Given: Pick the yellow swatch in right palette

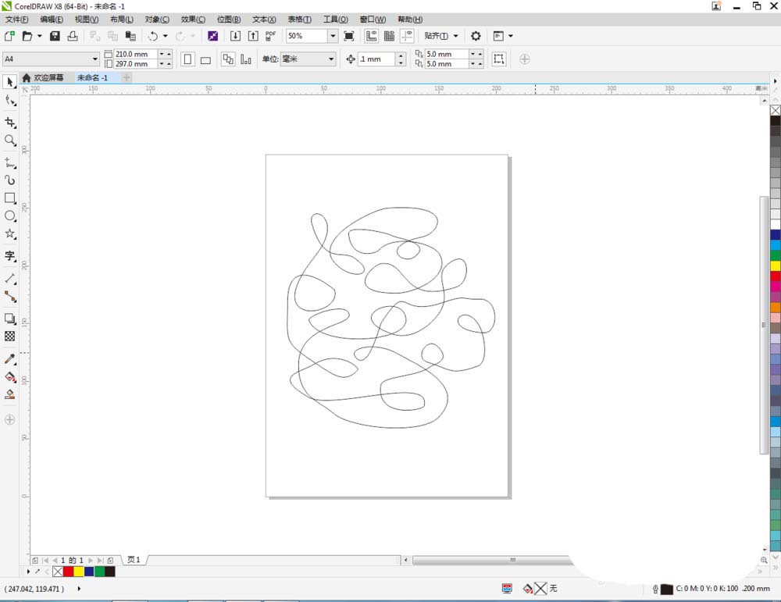Looking at the screenshot, I should [x=776, y=266].
